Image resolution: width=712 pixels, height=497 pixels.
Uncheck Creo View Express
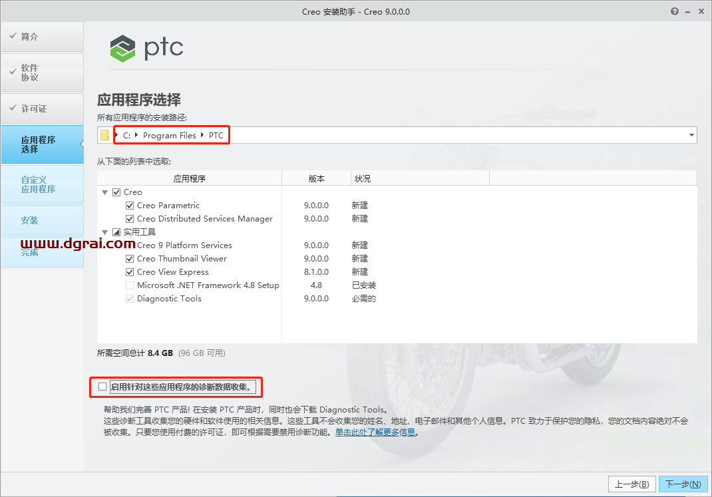coord(130,272)
